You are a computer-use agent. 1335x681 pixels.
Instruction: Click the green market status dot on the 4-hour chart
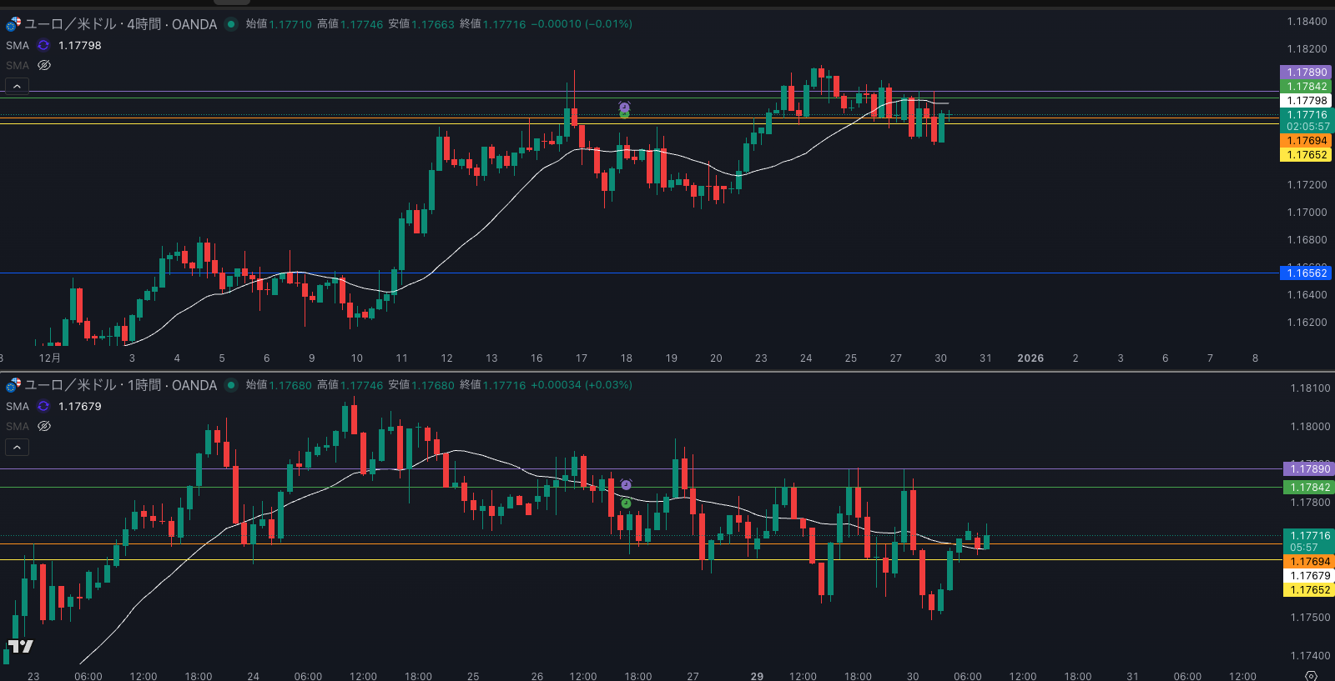(x=231, y=24)
